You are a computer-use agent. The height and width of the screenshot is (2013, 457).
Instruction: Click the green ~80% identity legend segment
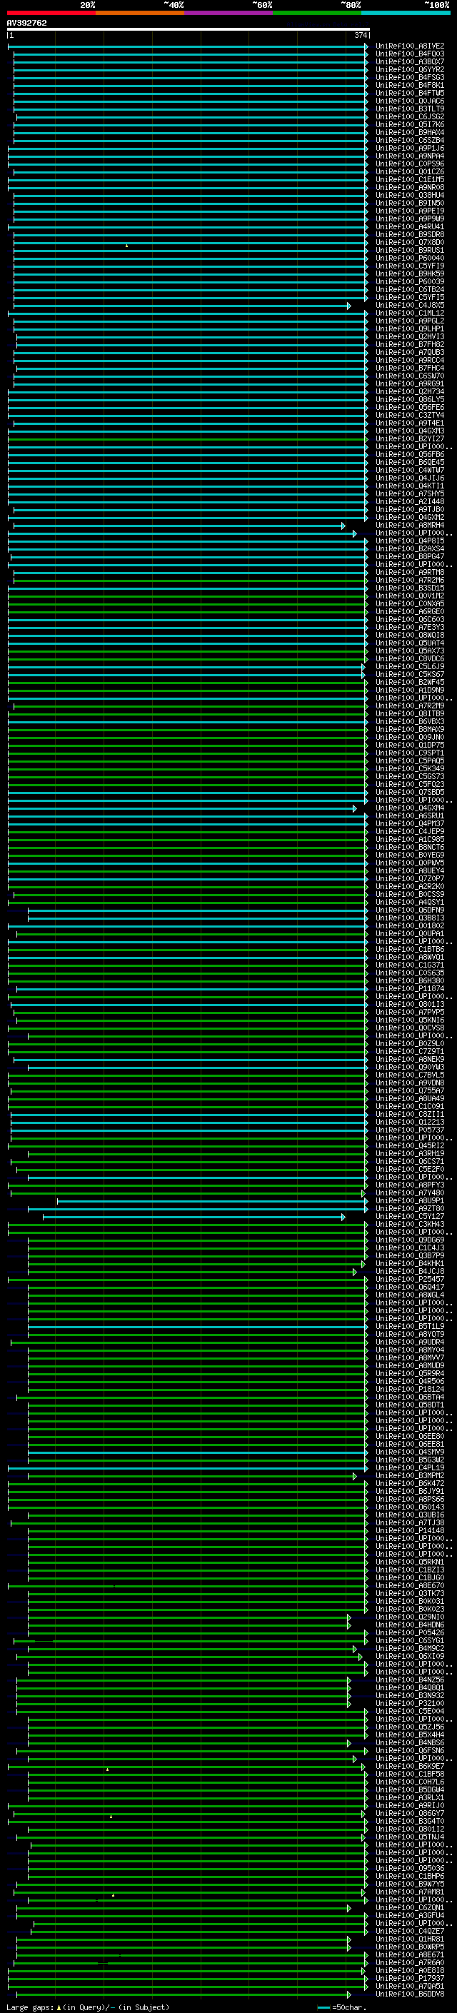pyautogui.click(x=317, y=13)
